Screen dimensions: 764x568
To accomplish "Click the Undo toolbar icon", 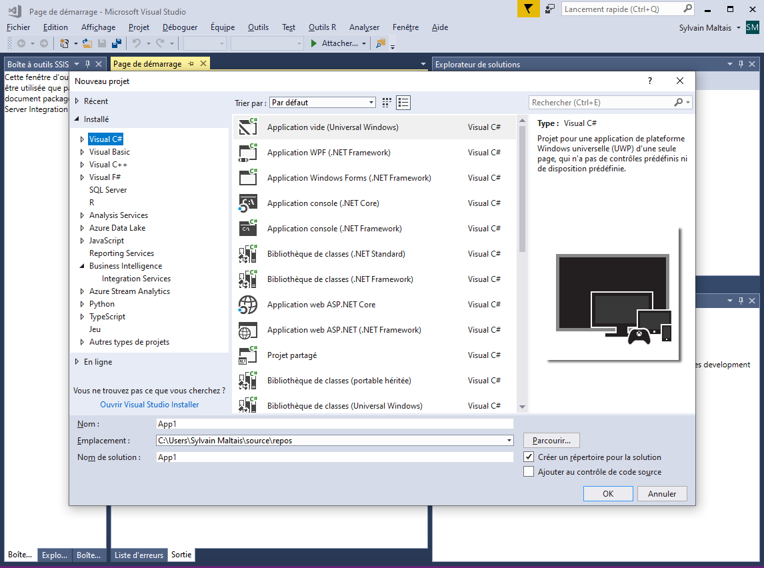I will pyautogui.click(x=136, y=43).
